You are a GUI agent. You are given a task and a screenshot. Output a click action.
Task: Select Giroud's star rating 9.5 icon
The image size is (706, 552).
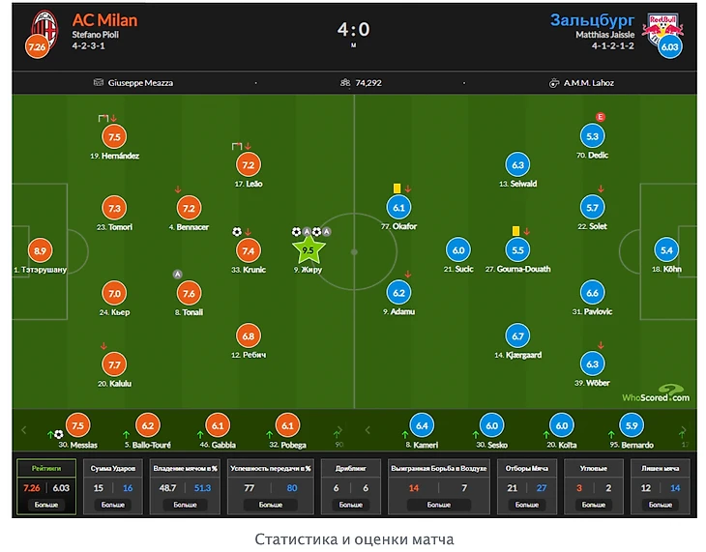[x=309, y=250]
